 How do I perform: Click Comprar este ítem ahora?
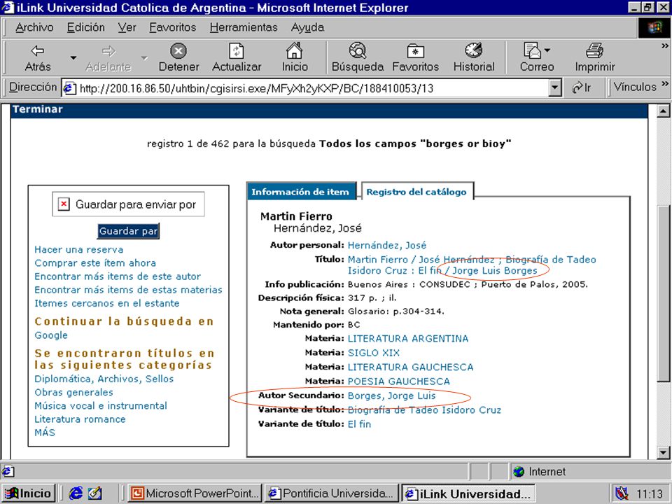pyautogui.click(x=95, y=262)
